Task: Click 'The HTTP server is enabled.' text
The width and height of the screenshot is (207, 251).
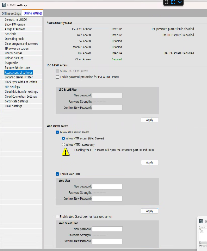Action: 178,35
